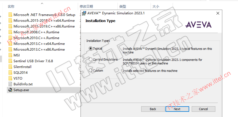
Task: Click the Microsoft .NET Framework folder icon
Action: [x=10, y=15]
